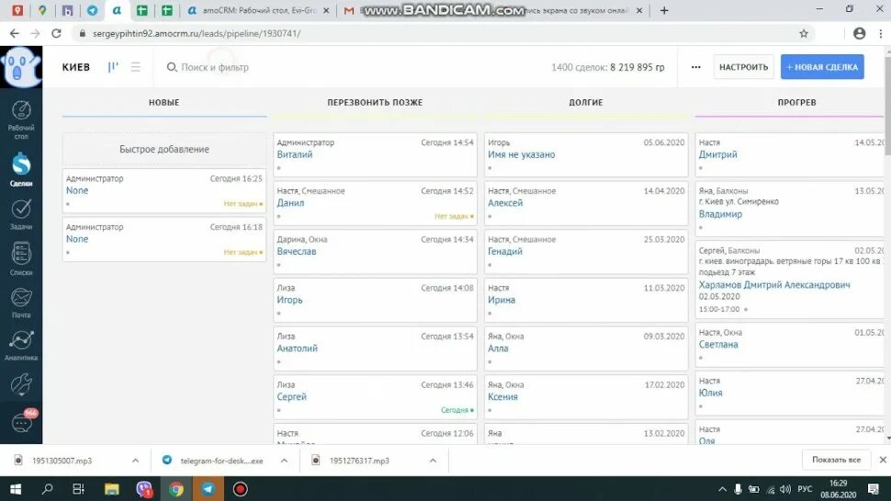Viewport: 891px width, 501px height.
Task: Close the downloads bar
Action: (x=883, y=460)
